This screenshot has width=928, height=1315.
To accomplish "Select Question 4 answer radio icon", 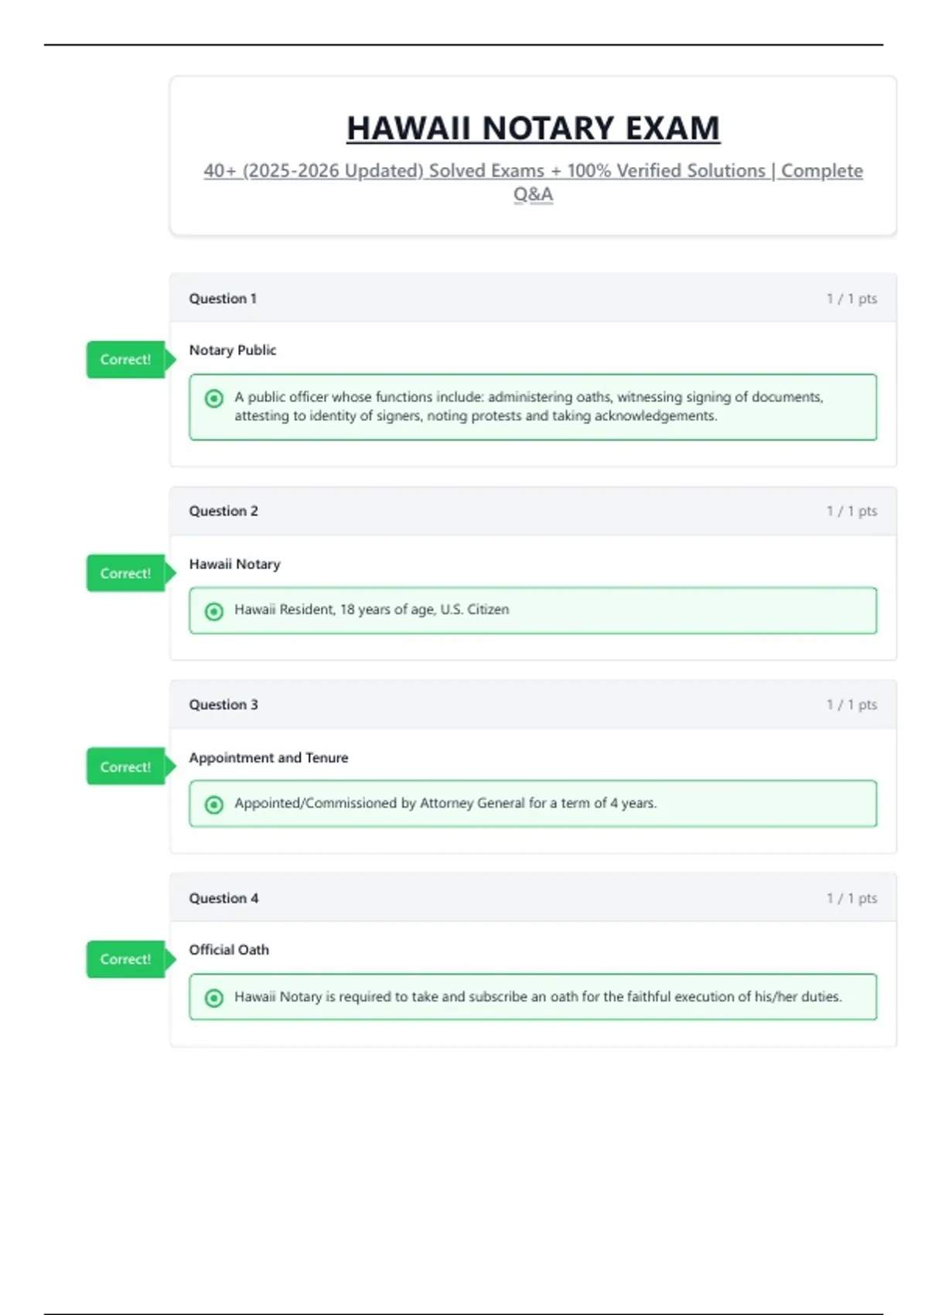I will 214,998.
